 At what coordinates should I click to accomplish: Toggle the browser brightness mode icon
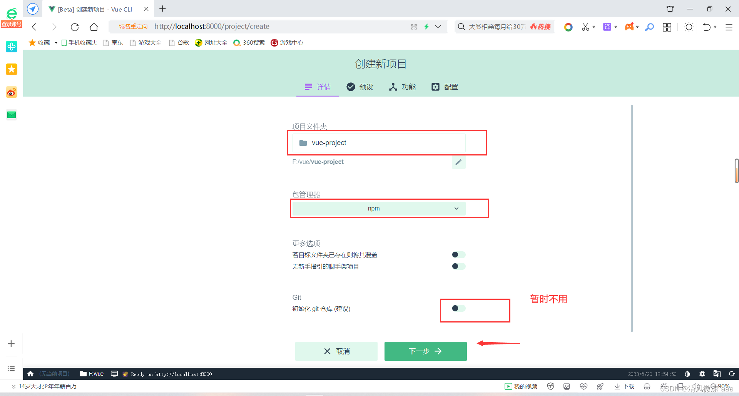689,27
